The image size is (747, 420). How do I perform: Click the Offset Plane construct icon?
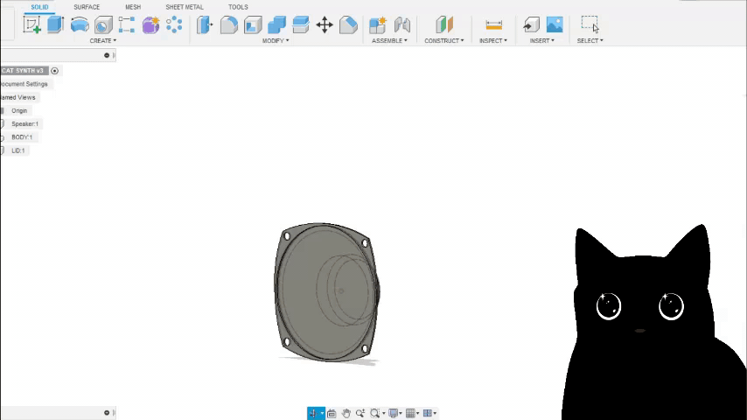pyautogui.click(x=444, y=24)
